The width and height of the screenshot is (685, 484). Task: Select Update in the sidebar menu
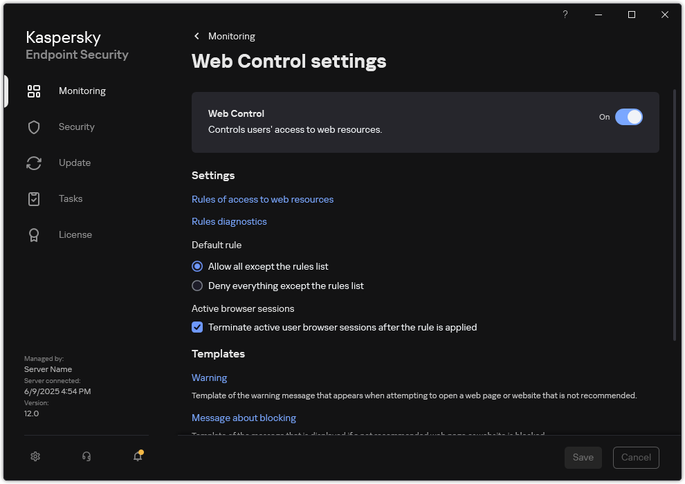[x=74, y=162]
